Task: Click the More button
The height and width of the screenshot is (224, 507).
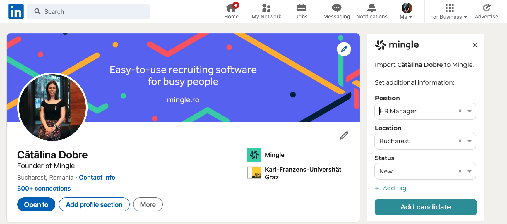Action: click(x=148, y=204)
